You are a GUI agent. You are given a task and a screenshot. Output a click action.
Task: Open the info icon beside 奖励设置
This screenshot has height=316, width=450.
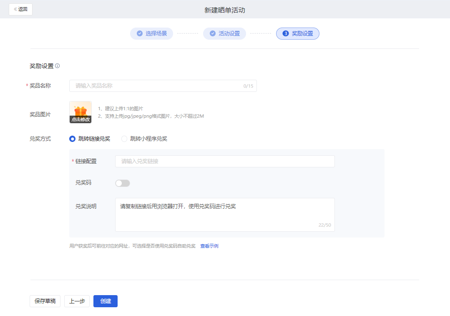click(58, 66)
